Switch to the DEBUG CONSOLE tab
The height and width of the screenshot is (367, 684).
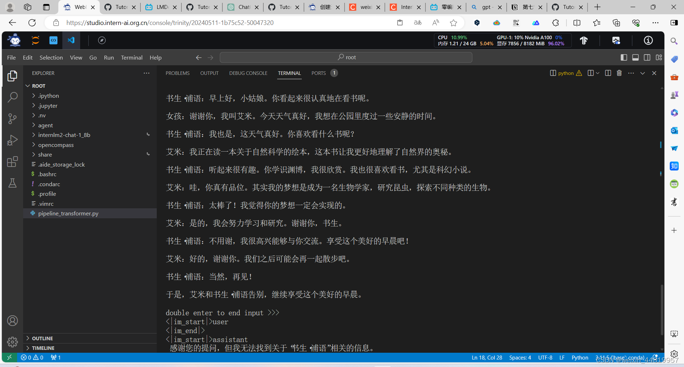click(x=248, y=73)
